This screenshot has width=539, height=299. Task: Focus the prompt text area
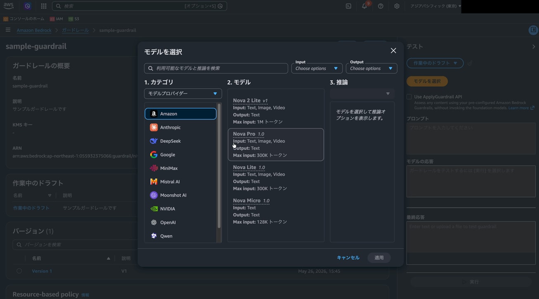pos(471,139)
